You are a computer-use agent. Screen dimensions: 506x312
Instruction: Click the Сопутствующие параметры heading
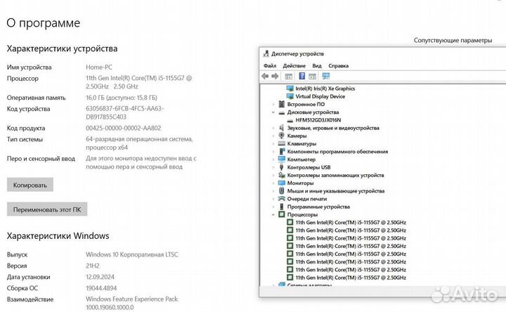[x=453, y=40]
